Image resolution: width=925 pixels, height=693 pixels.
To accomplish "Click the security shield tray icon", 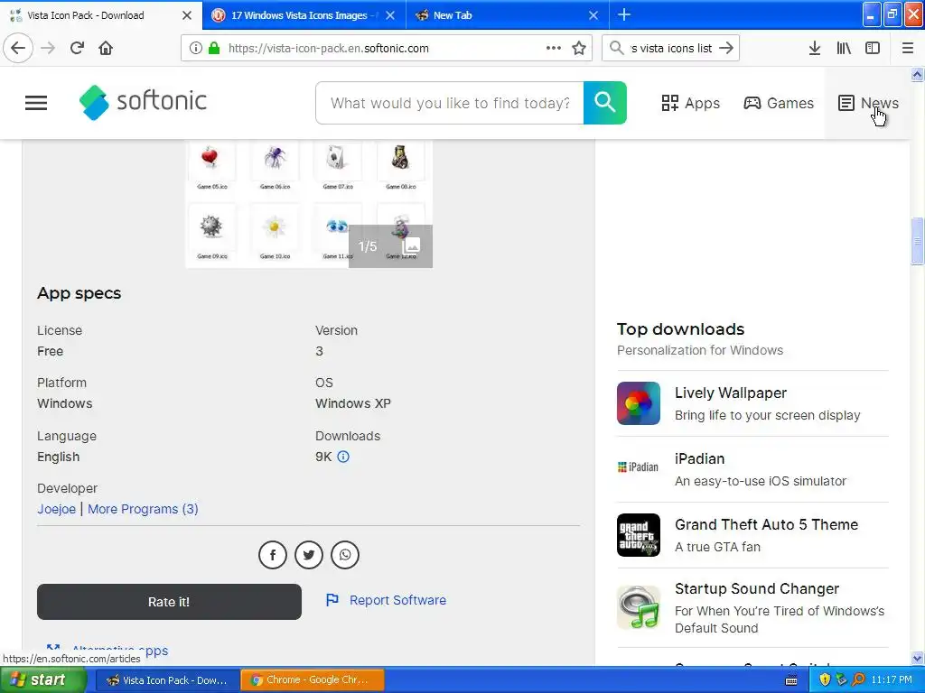I will tap(825, 680).
